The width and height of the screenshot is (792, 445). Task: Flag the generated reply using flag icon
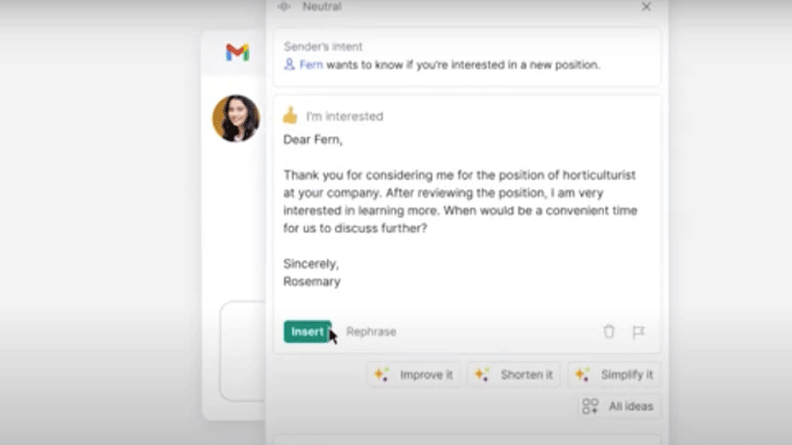(x=638, y=332)
